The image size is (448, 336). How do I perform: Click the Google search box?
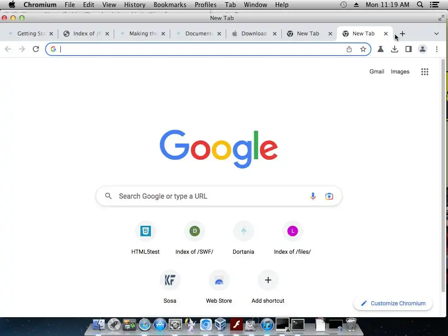(219, 196)
